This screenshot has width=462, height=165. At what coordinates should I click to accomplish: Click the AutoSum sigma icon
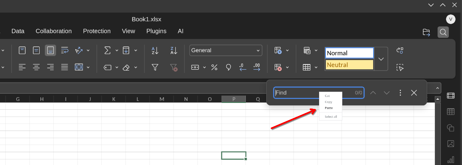coord(107,50)
